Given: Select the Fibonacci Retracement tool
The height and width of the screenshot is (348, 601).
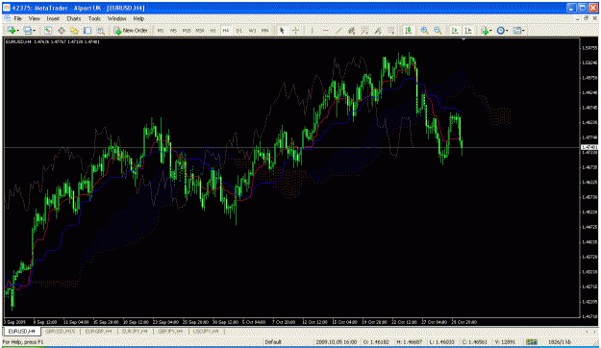Looking at the screenshot, I should pos(364,30).
